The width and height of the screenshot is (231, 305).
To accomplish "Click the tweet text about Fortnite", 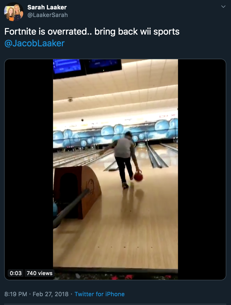I will click(x=92, y=31).
